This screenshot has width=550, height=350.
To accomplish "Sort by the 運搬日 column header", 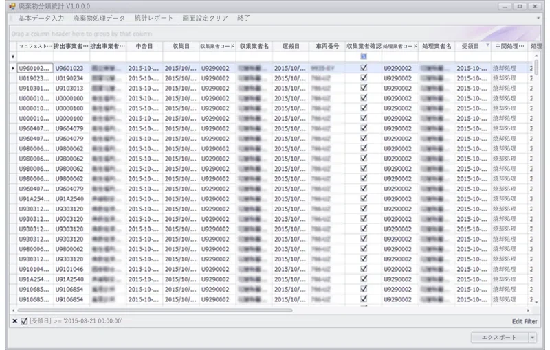I will 291,46.
